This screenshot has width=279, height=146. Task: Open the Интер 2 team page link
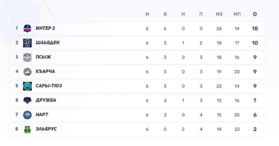pos(45,28)
